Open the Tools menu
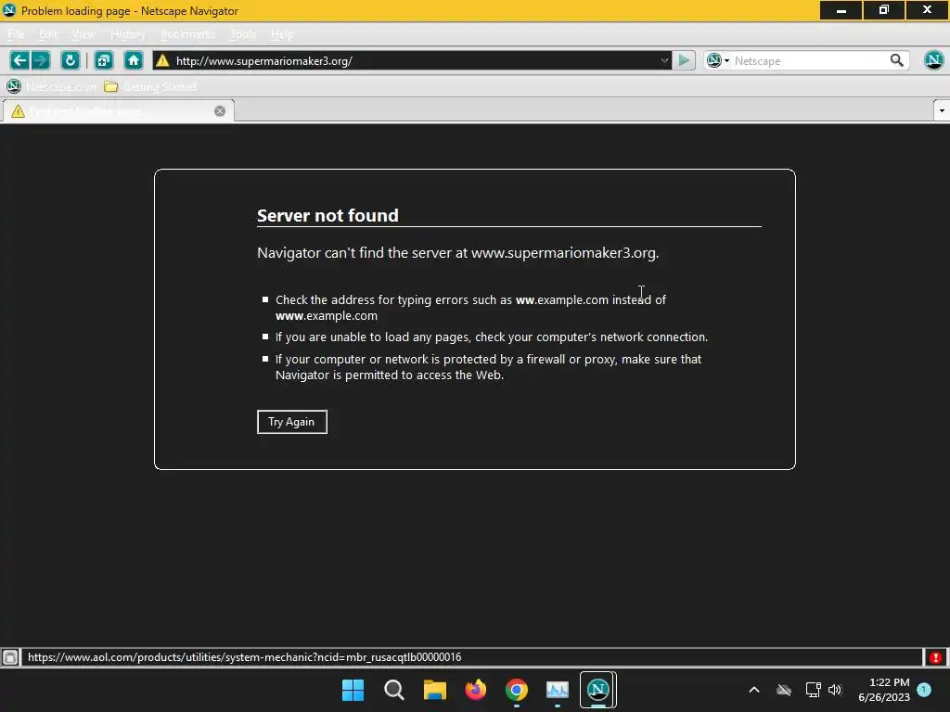 [x=243, y=34]
